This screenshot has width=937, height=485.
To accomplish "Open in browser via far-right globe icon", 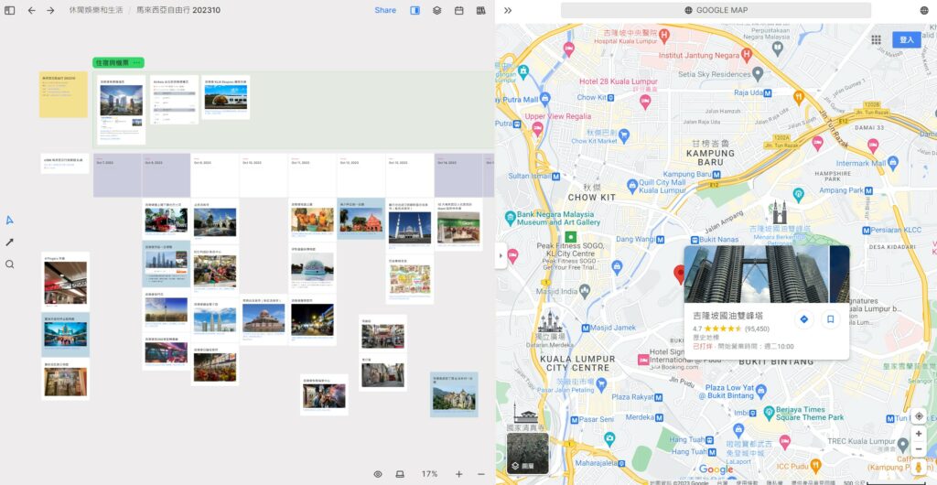I will click(924, 10).
